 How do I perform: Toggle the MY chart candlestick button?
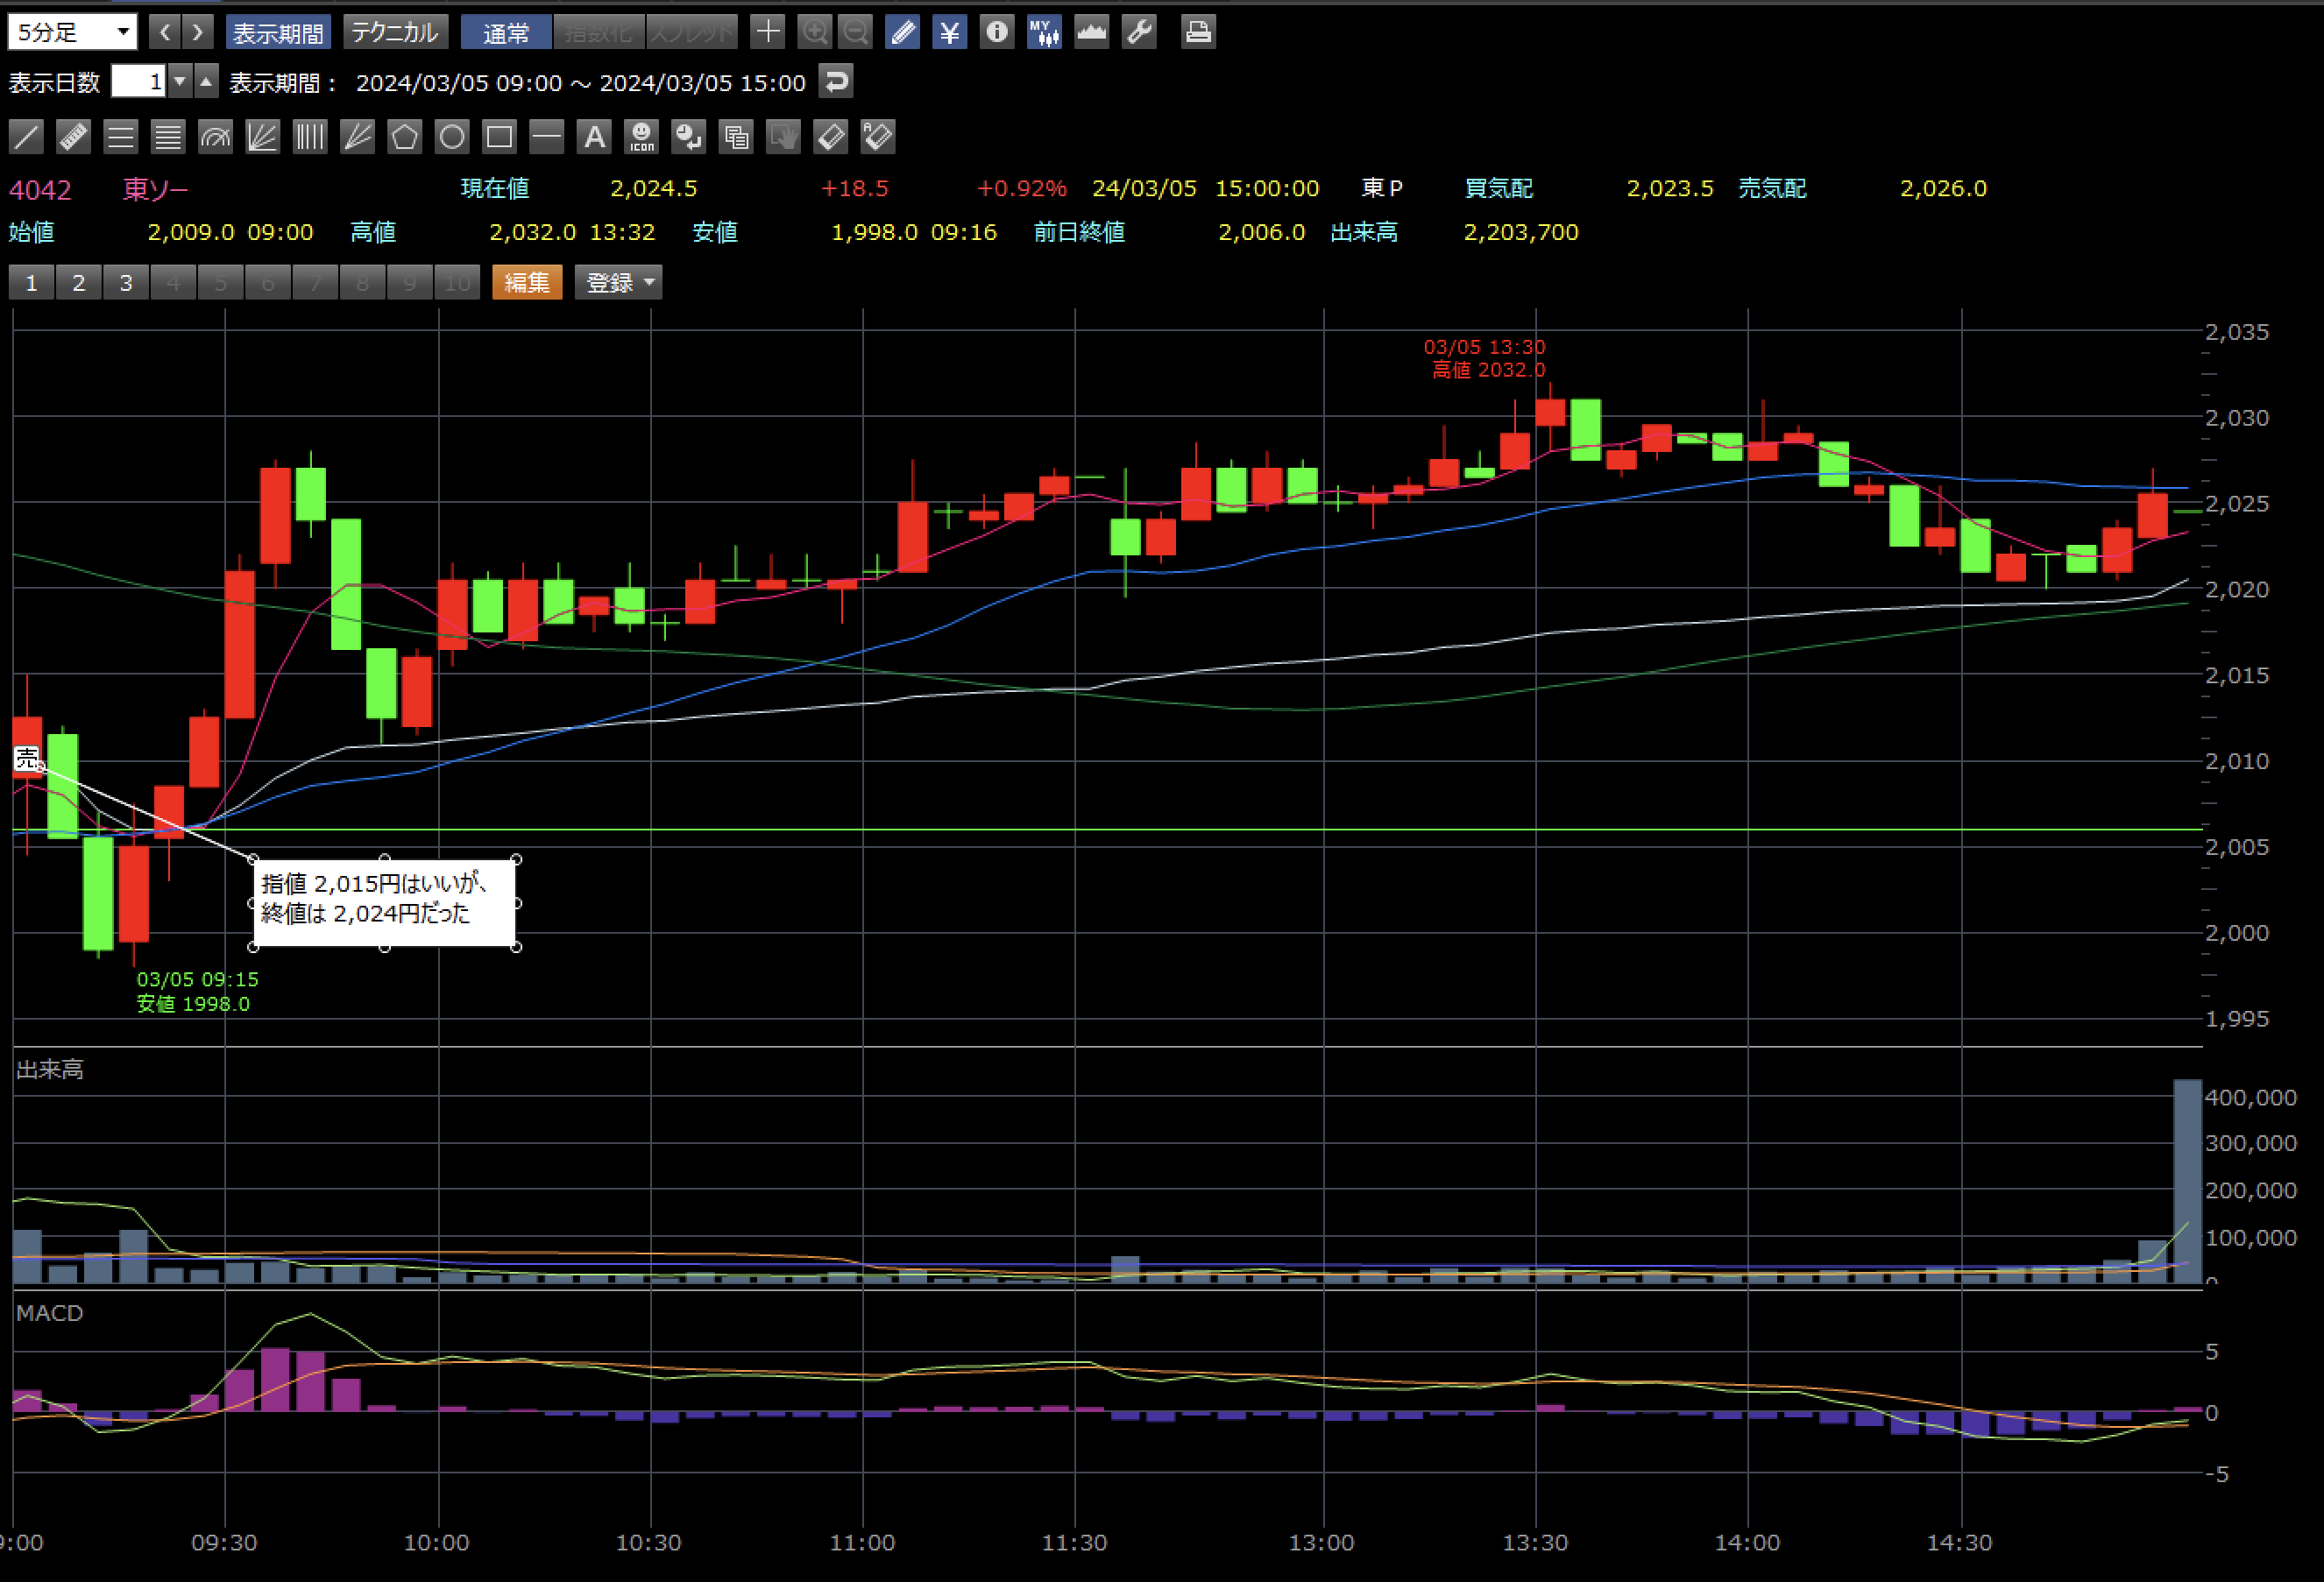click(x=1044, y=32)
